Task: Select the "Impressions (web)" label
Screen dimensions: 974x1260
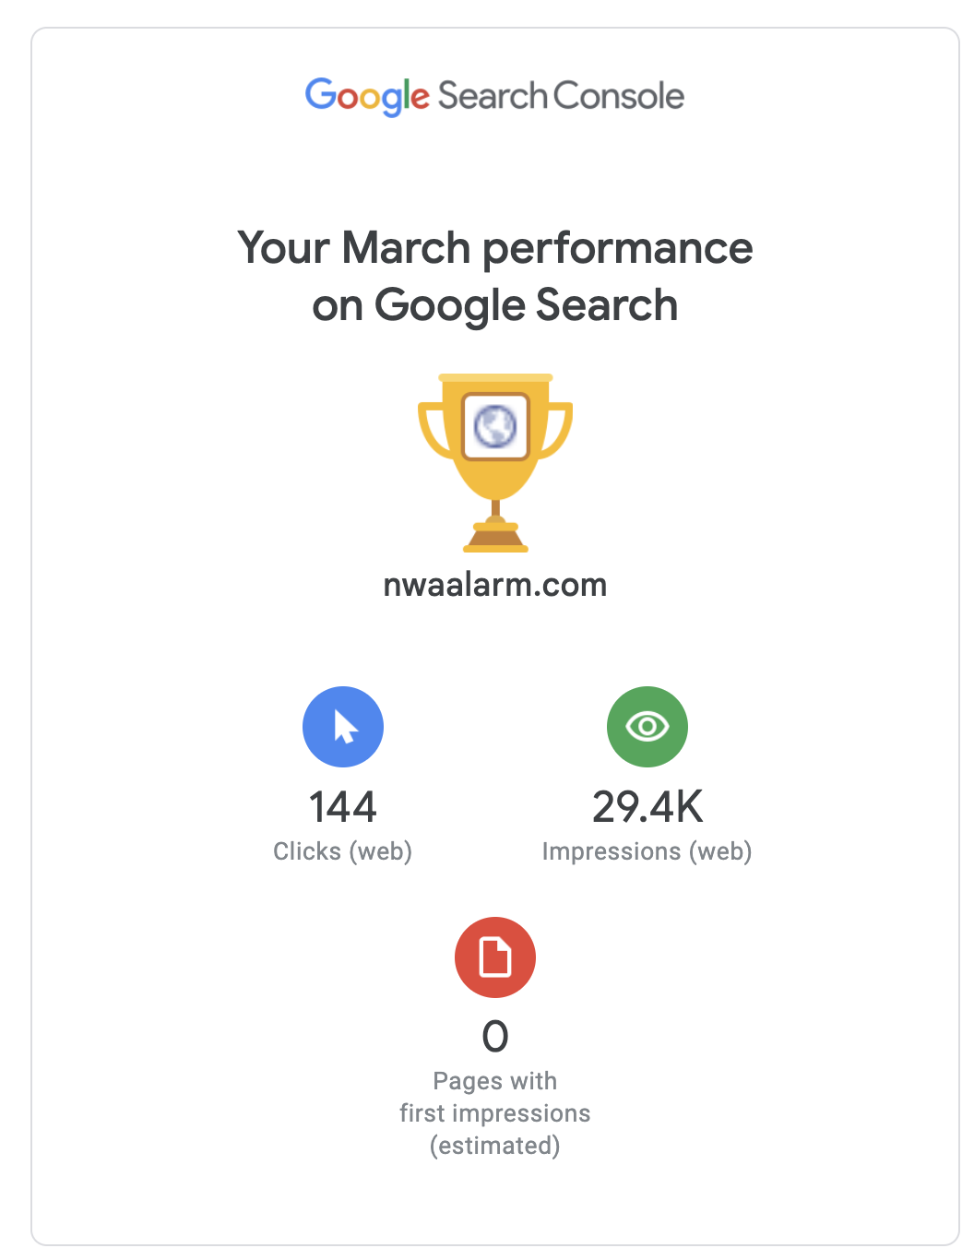Action: tap(647, 851)
